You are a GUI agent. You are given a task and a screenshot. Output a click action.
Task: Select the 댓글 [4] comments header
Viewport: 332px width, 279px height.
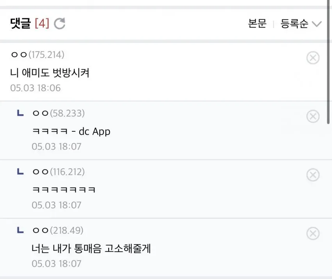pos(30,23)
